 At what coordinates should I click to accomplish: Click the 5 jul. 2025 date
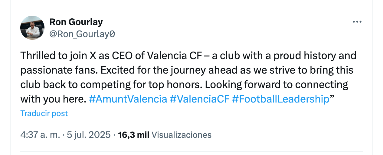89,135
